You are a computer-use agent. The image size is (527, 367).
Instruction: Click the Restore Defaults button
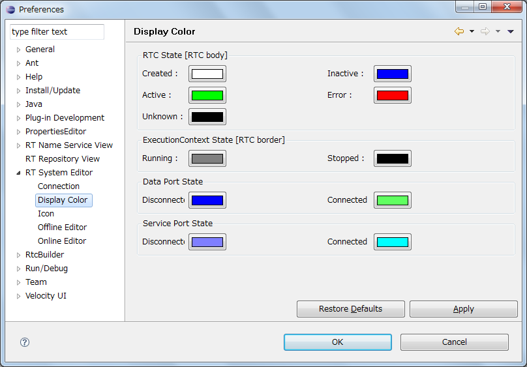(x=350, y=309)
